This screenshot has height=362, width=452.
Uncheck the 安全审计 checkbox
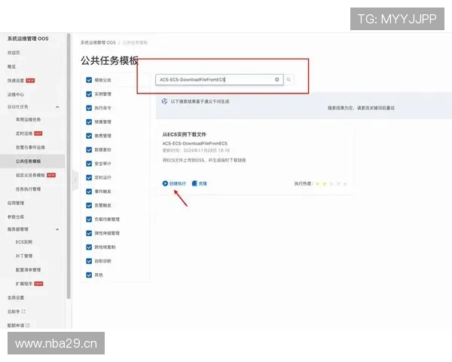tap(89, 164)
